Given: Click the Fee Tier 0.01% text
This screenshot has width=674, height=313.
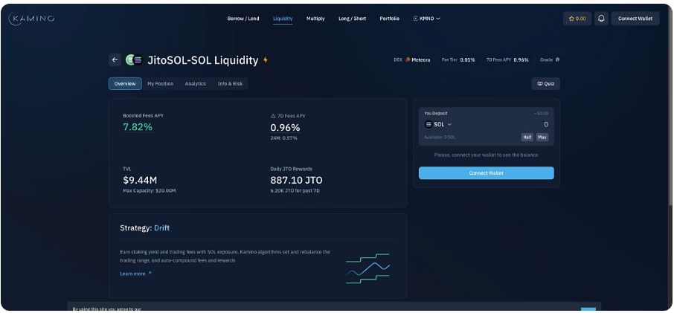Looking at the screenshot, I should [x=458, y=60].
